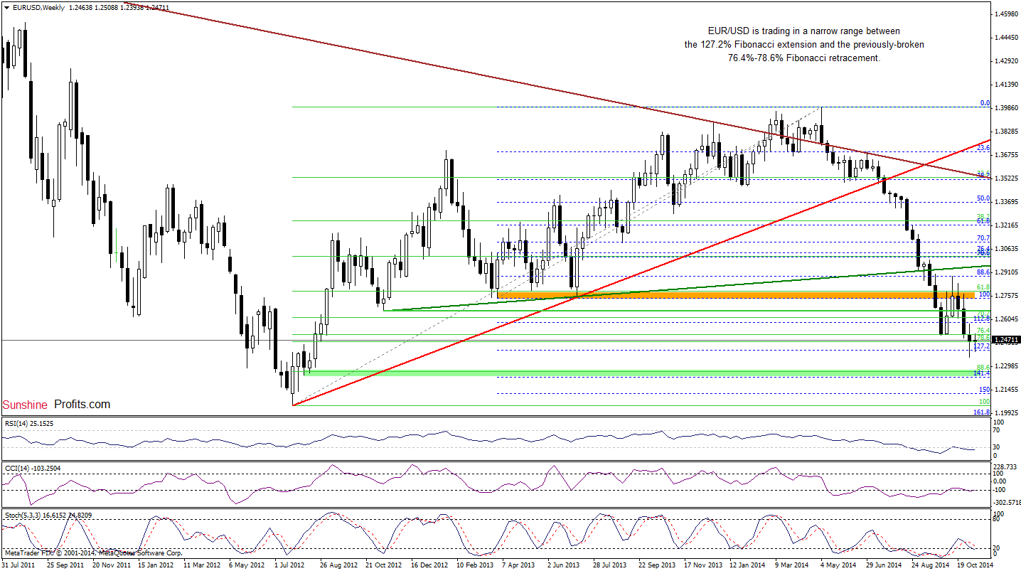Click the 1.36755 price axis label
The width and height of the screenshot is (1021, 571).
(1006, 155)
